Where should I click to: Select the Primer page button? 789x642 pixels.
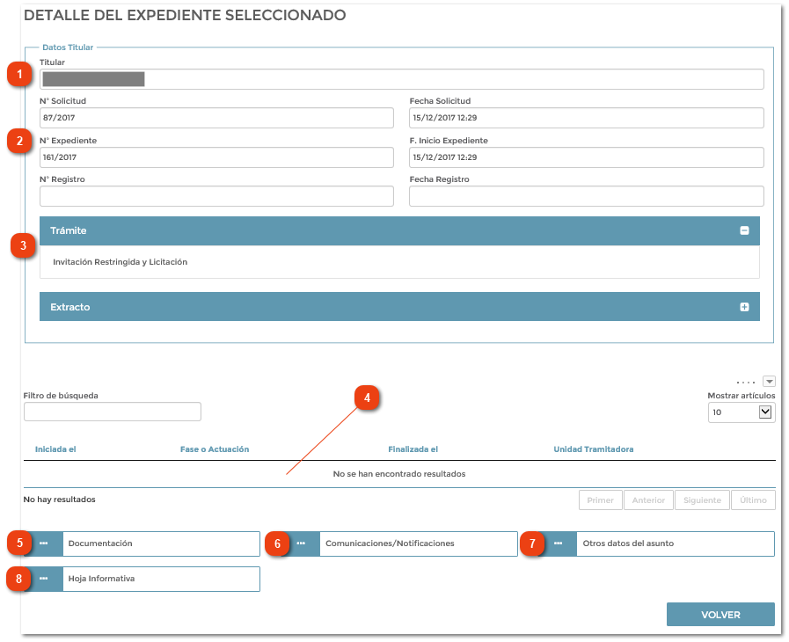pyautogui.click(x=600, y=500)
